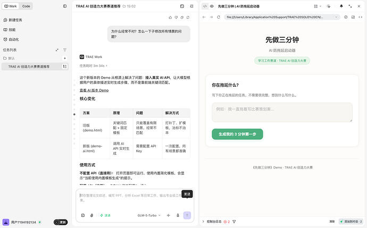This screenshot has height=228, width=367.
Task: Click the sparkle optimize prompt icon
Action: pyautogui.click(x=169, y=215)
